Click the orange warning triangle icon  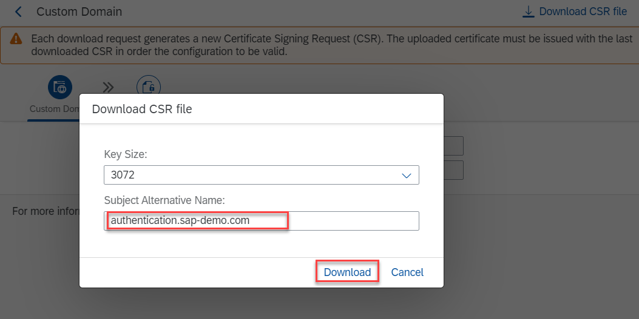click(x=16, y=39)
